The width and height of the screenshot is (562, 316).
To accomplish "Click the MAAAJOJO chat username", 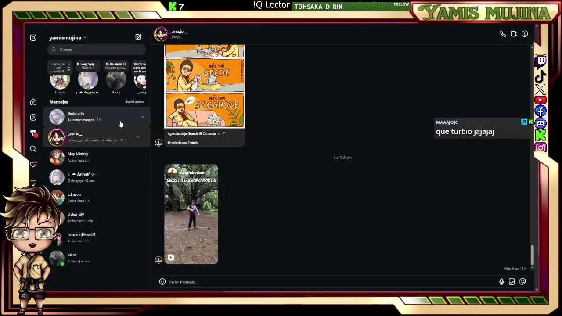I will coord(447,122).
